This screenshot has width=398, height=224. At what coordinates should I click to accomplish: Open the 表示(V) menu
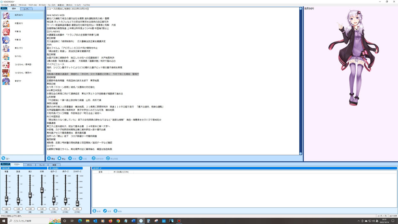pyautogui.click(x=69, y=5)
